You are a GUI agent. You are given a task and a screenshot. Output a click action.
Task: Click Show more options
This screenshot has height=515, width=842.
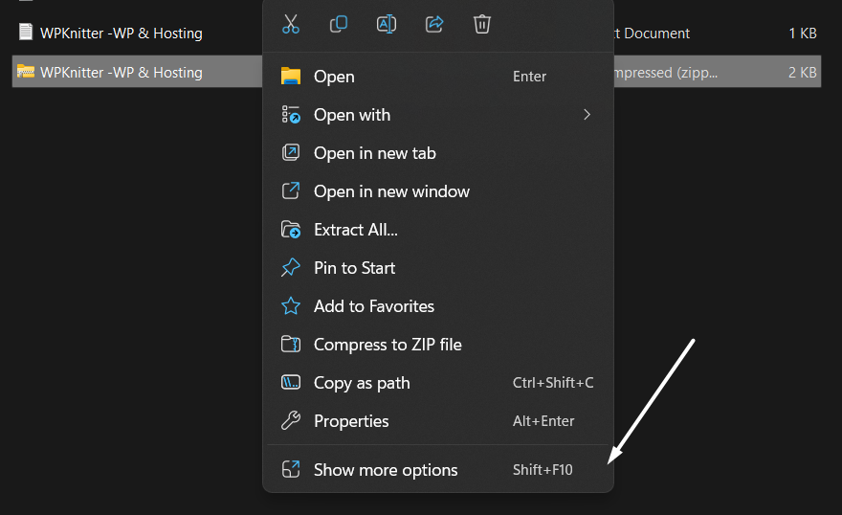pyautogui.click(x=386, y=470)
